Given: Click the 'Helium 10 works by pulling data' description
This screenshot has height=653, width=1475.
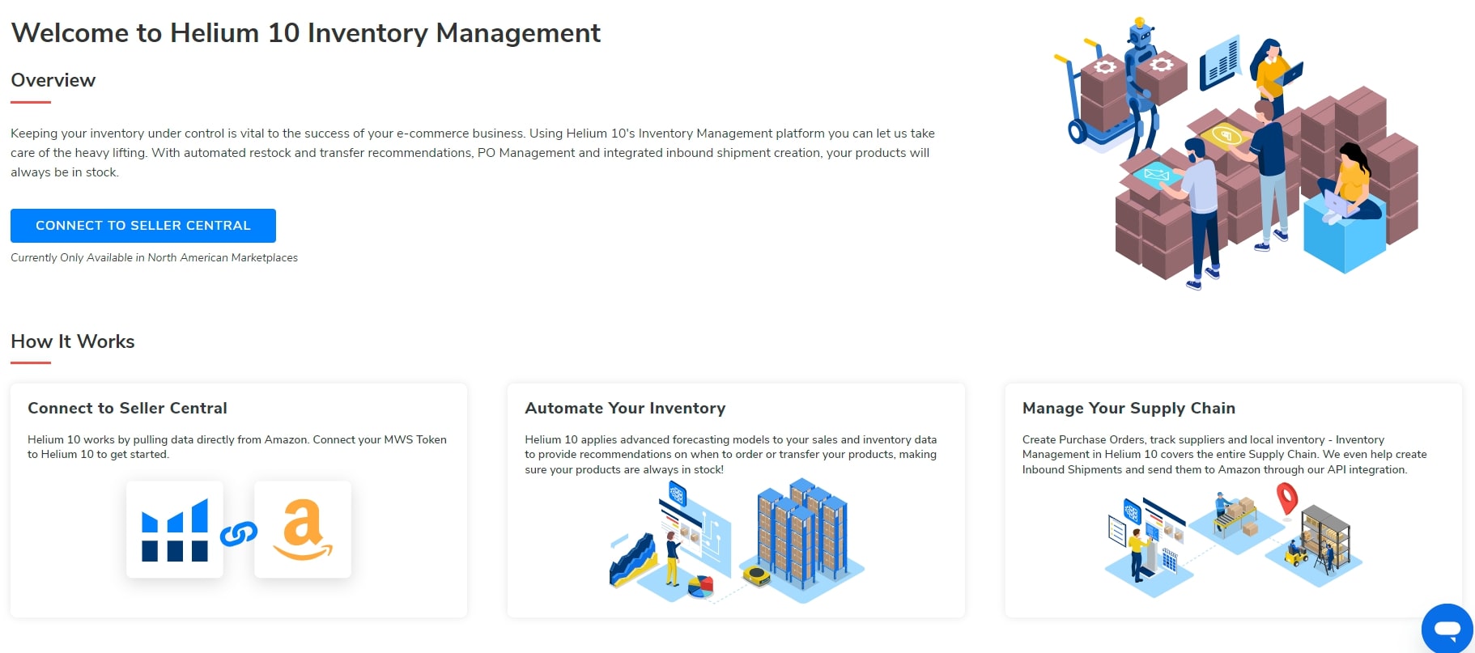Looking at the screenshot, I should tap(237, 447).
